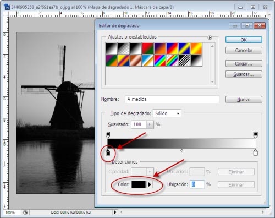Viewport: 275px width, 218px height.
Task: Pick the transparent rainbow gradient preset
Action: coord(172,61)
